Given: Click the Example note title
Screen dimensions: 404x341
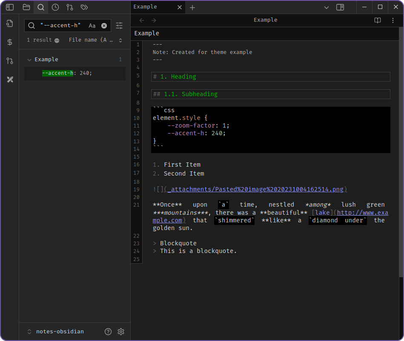Looking at the screenshot, I should point(146,33).
